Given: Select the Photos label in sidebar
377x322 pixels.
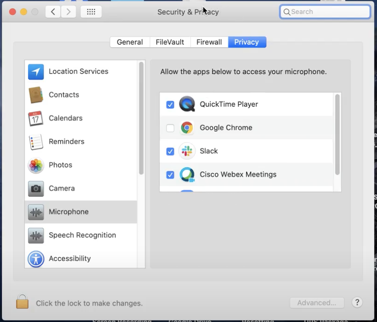Looking at the screenshot, I should [60, 165].
